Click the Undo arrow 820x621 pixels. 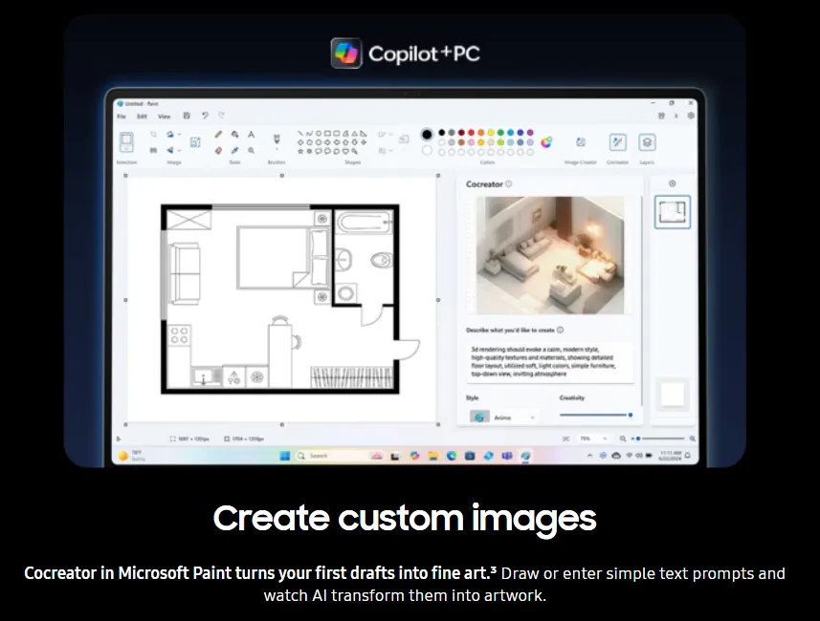coord(205,116)
